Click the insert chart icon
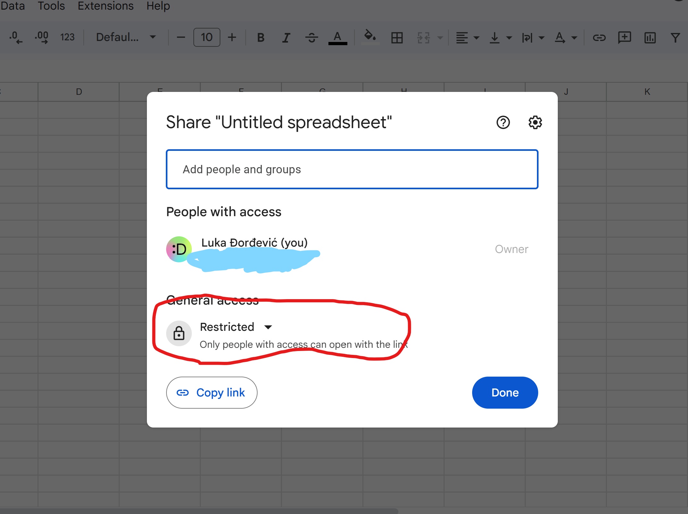Image resolution: width=688 pixels, height=514 pixels. click(x=650, y=37)
